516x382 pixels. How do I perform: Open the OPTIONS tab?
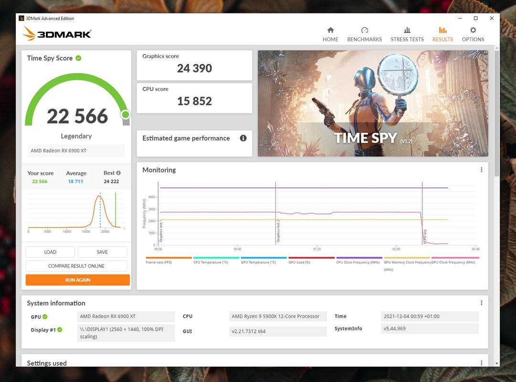[473, 34]
